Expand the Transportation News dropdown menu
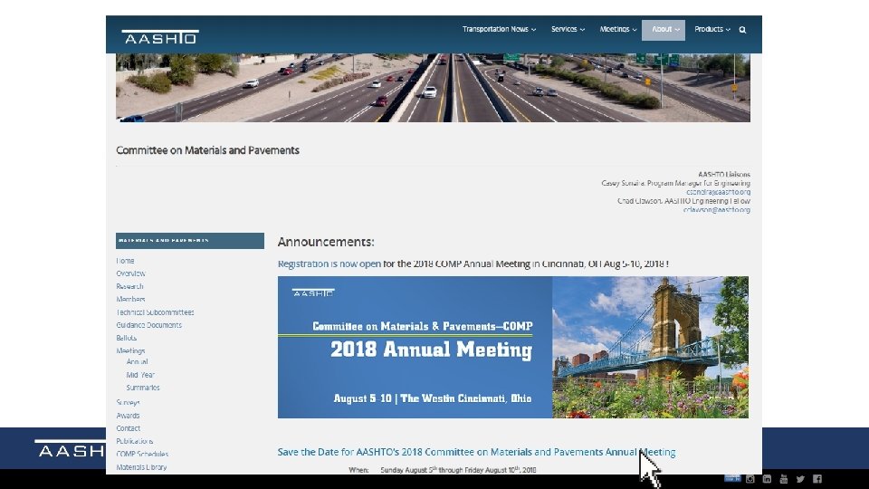The height and width of the screenshot is (489, 869). coord(499,29)
